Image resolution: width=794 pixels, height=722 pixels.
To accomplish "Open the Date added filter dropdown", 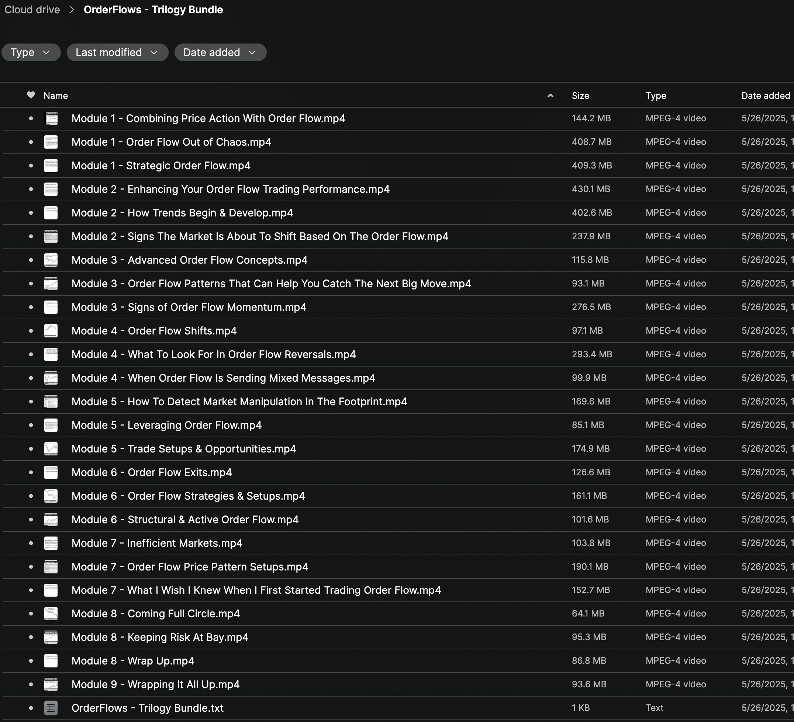I will (220, 52).
